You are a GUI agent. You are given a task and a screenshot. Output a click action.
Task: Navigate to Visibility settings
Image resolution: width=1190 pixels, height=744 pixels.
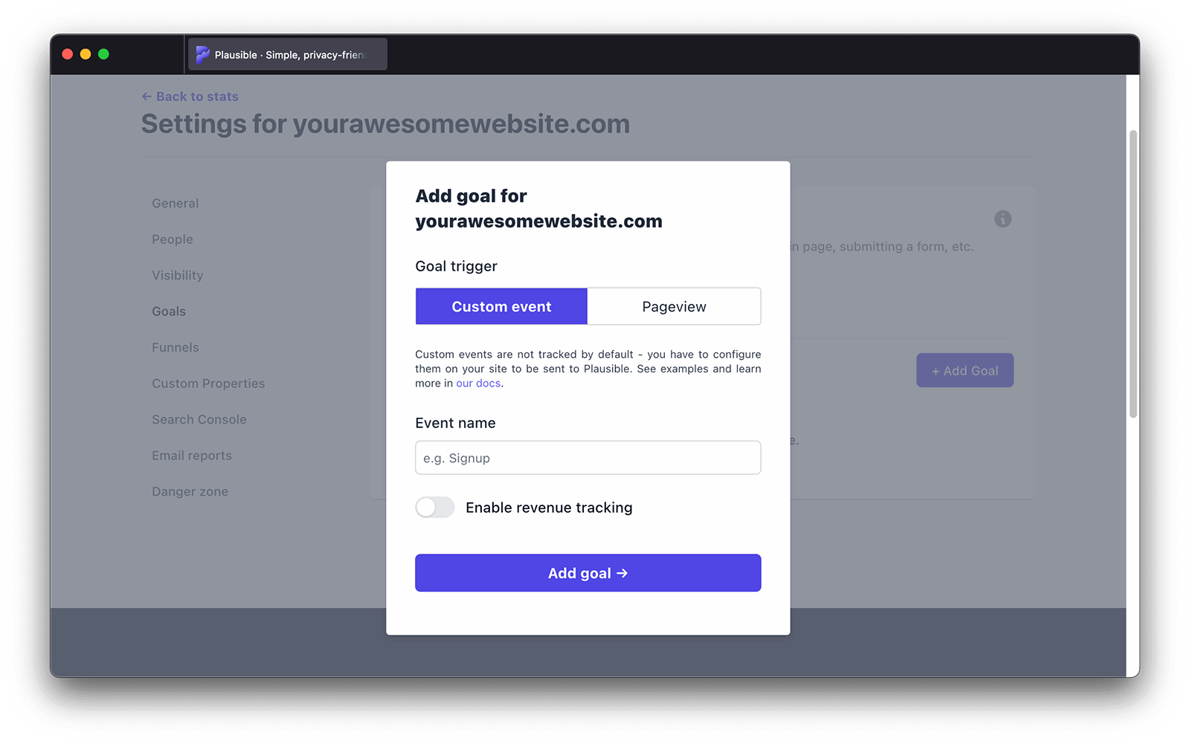click(178, 276)
